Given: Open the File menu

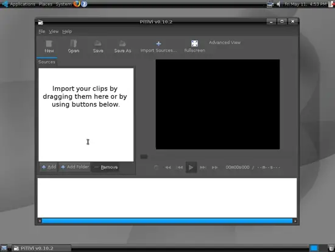Looking at the screenshot, I should click(41, 32).
